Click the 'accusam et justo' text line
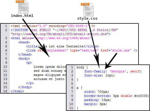 click(49, 79)
